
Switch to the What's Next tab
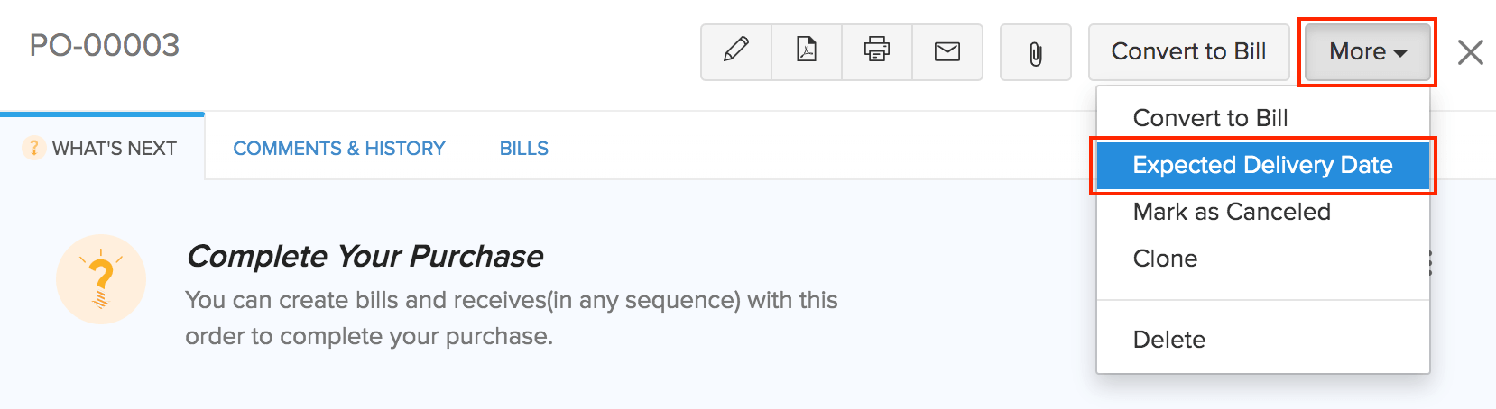(x=114, y=149)
